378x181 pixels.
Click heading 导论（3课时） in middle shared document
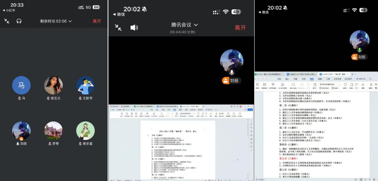click(x=157, y=136)
